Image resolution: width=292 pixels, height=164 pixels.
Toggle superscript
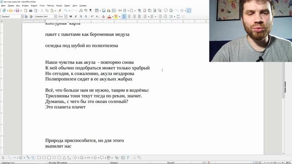(92, 16)
